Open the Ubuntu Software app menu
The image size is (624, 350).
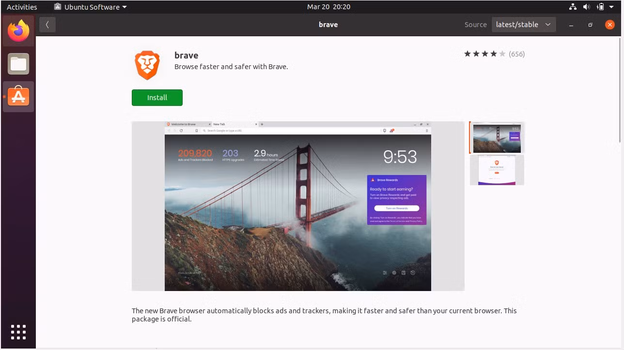91,7
